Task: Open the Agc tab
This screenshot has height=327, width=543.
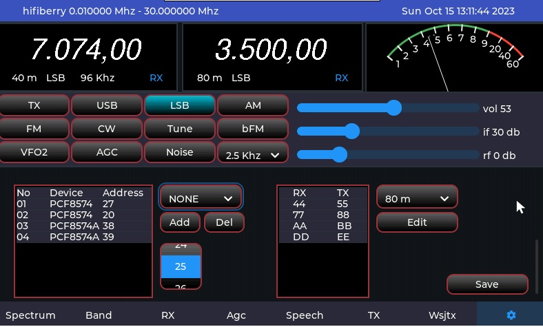Action: (236, 315)
